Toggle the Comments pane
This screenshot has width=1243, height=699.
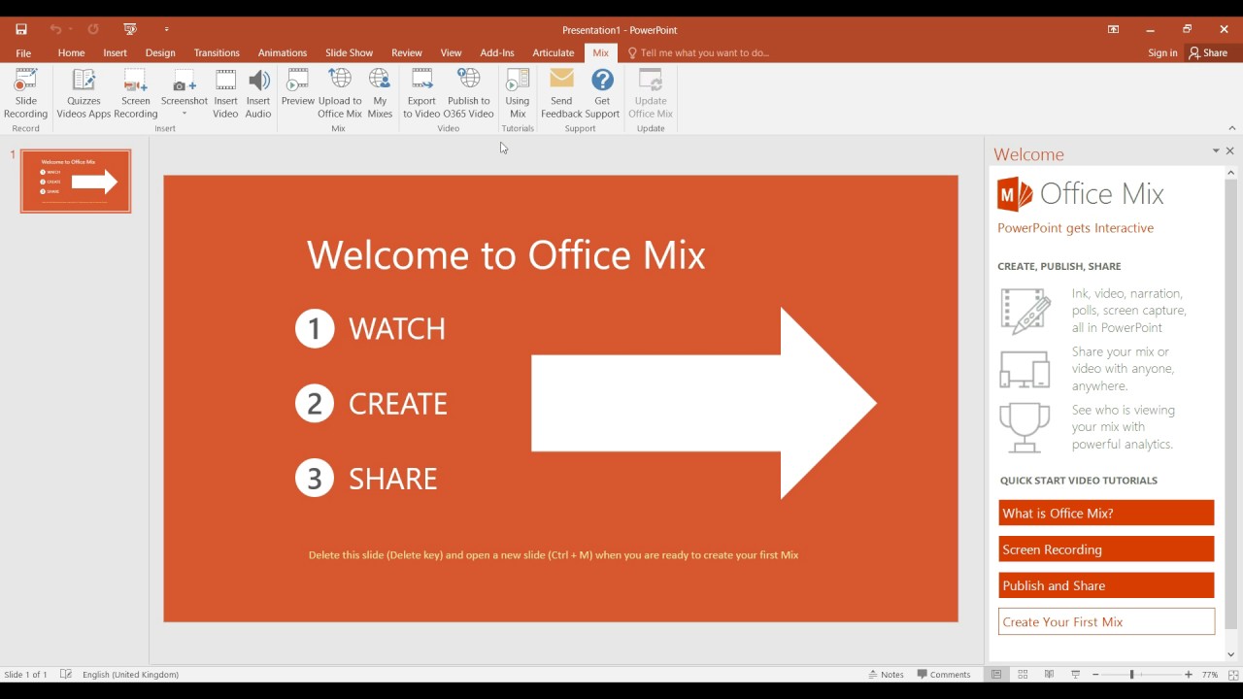pyautogui.click(x=944, y=675)
